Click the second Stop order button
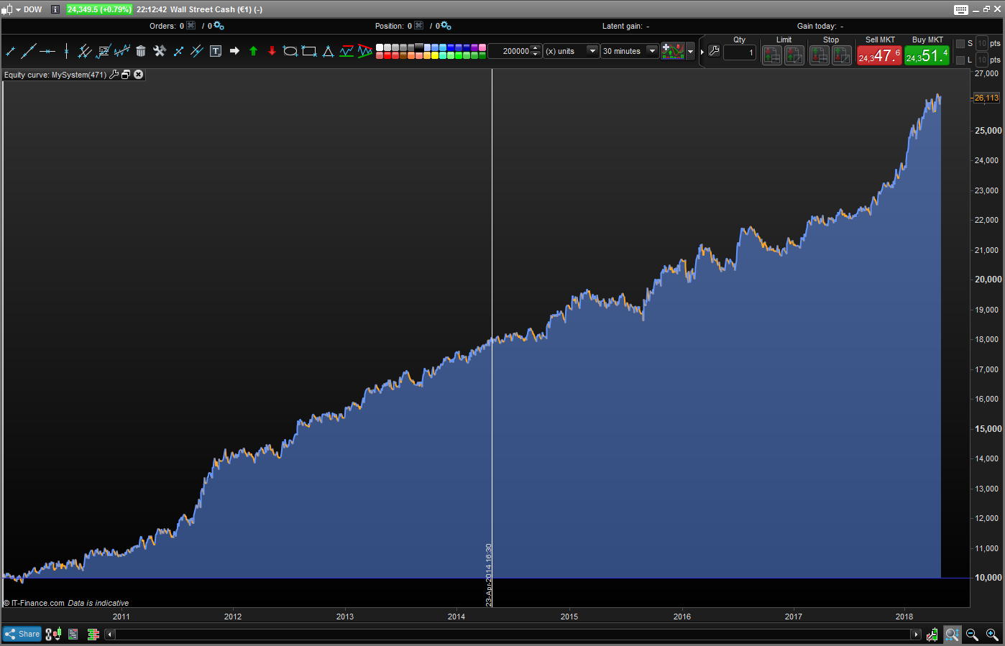1005x646 pixels. [842, 55]
